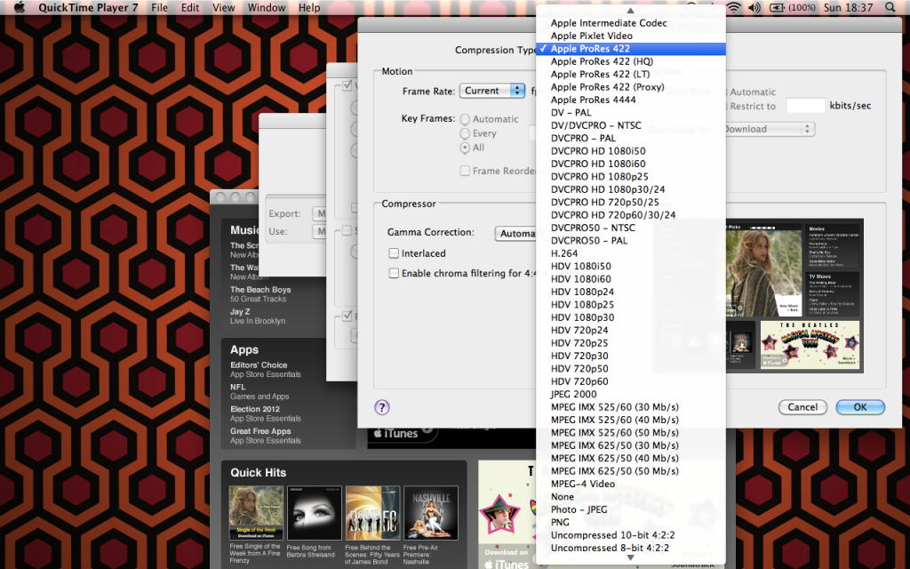Image resolution: width=910 pixels, height=569 pixels.
Task: Open the Gamma Correction dropdown
Action: [516, 234]
